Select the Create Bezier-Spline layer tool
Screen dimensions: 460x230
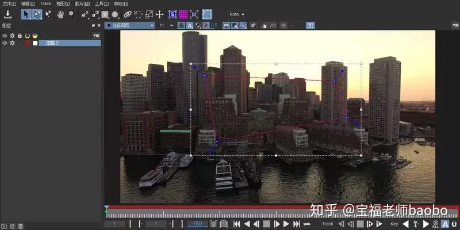tap(95, 14)
